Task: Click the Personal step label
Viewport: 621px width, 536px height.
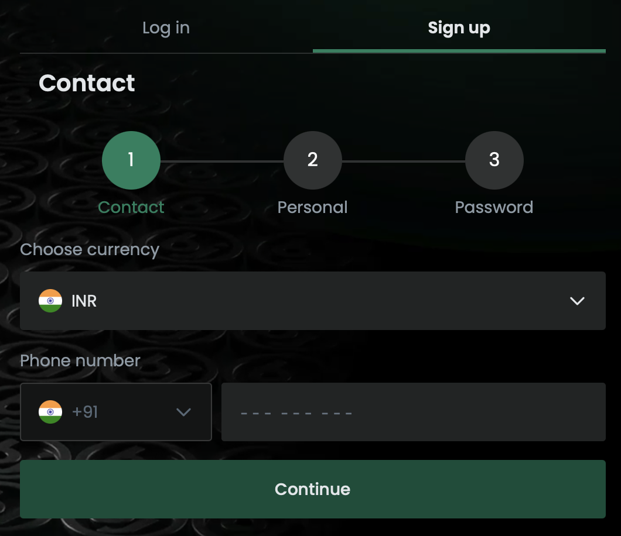Action: tap(313, 207)
